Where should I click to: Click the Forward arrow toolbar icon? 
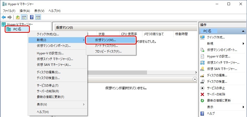coord(10,17)
